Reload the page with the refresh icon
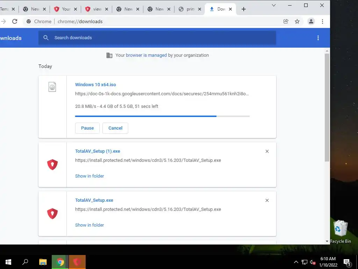Screen dimensions: 358x269 tap(15, 21)
